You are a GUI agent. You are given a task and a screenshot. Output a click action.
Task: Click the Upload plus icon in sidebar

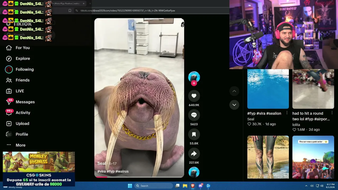coord(9,123)
